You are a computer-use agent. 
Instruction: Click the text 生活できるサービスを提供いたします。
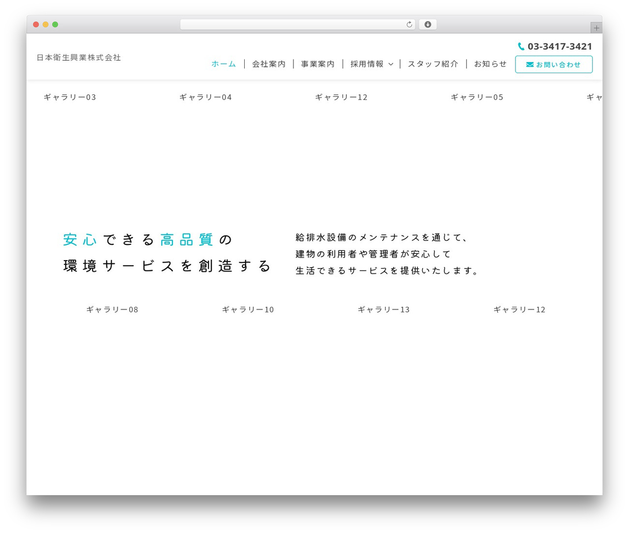(387, 271)
